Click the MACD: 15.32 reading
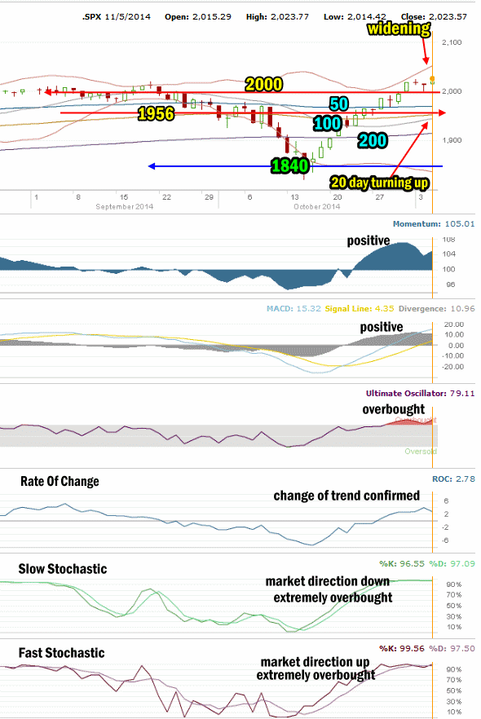Screen dimensions: 481x719 pos(294,309)
